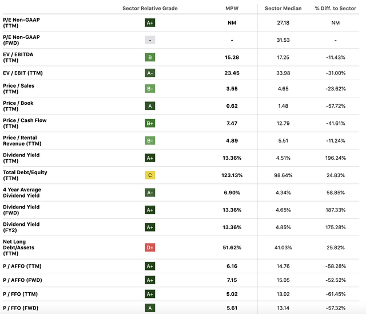Click the yellow C grade for Total Debt/Equity
This screenshot has height=314, width=366.
point(150,175)
